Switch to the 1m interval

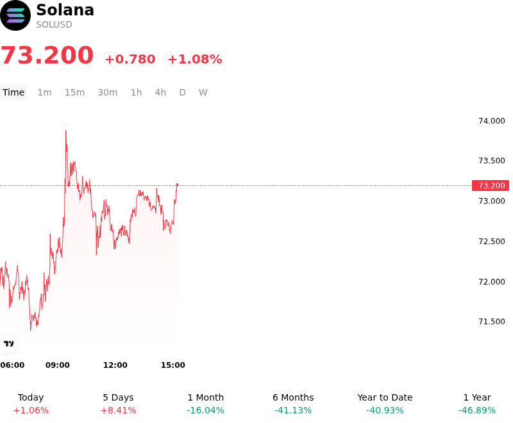pyautogui.click(x=44, y=92)
